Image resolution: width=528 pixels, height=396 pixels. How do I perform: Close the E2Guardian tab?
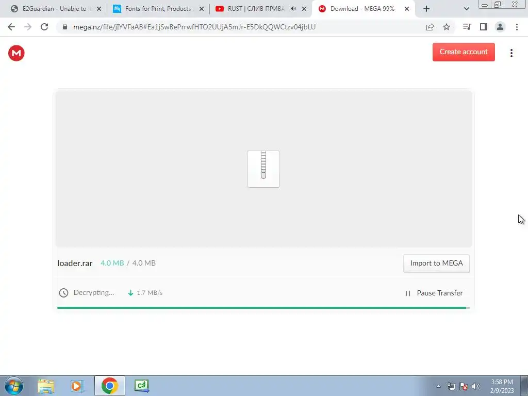tap(99, 9)
